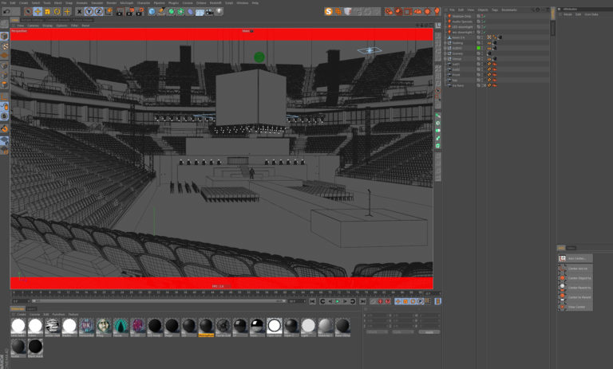The height and width of the screenshot is (369, 613).
Task: Expand the Seating object group
Action: [x=445, y=43]
